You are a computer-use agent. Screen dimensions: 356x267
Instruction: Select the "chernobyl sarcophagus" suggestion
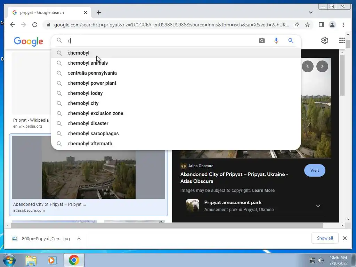point(176,133)
